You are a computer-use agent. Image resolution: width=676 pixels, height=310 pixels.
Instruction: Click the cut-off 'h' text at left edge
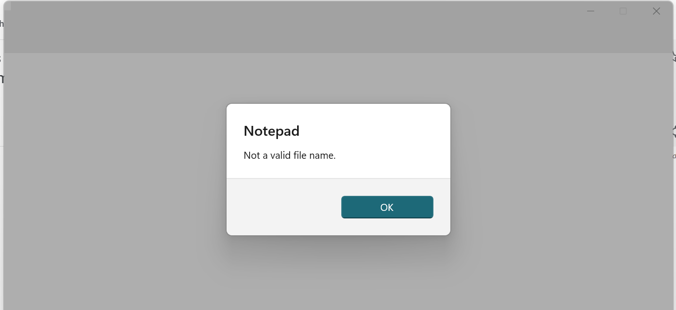(1, 23)
